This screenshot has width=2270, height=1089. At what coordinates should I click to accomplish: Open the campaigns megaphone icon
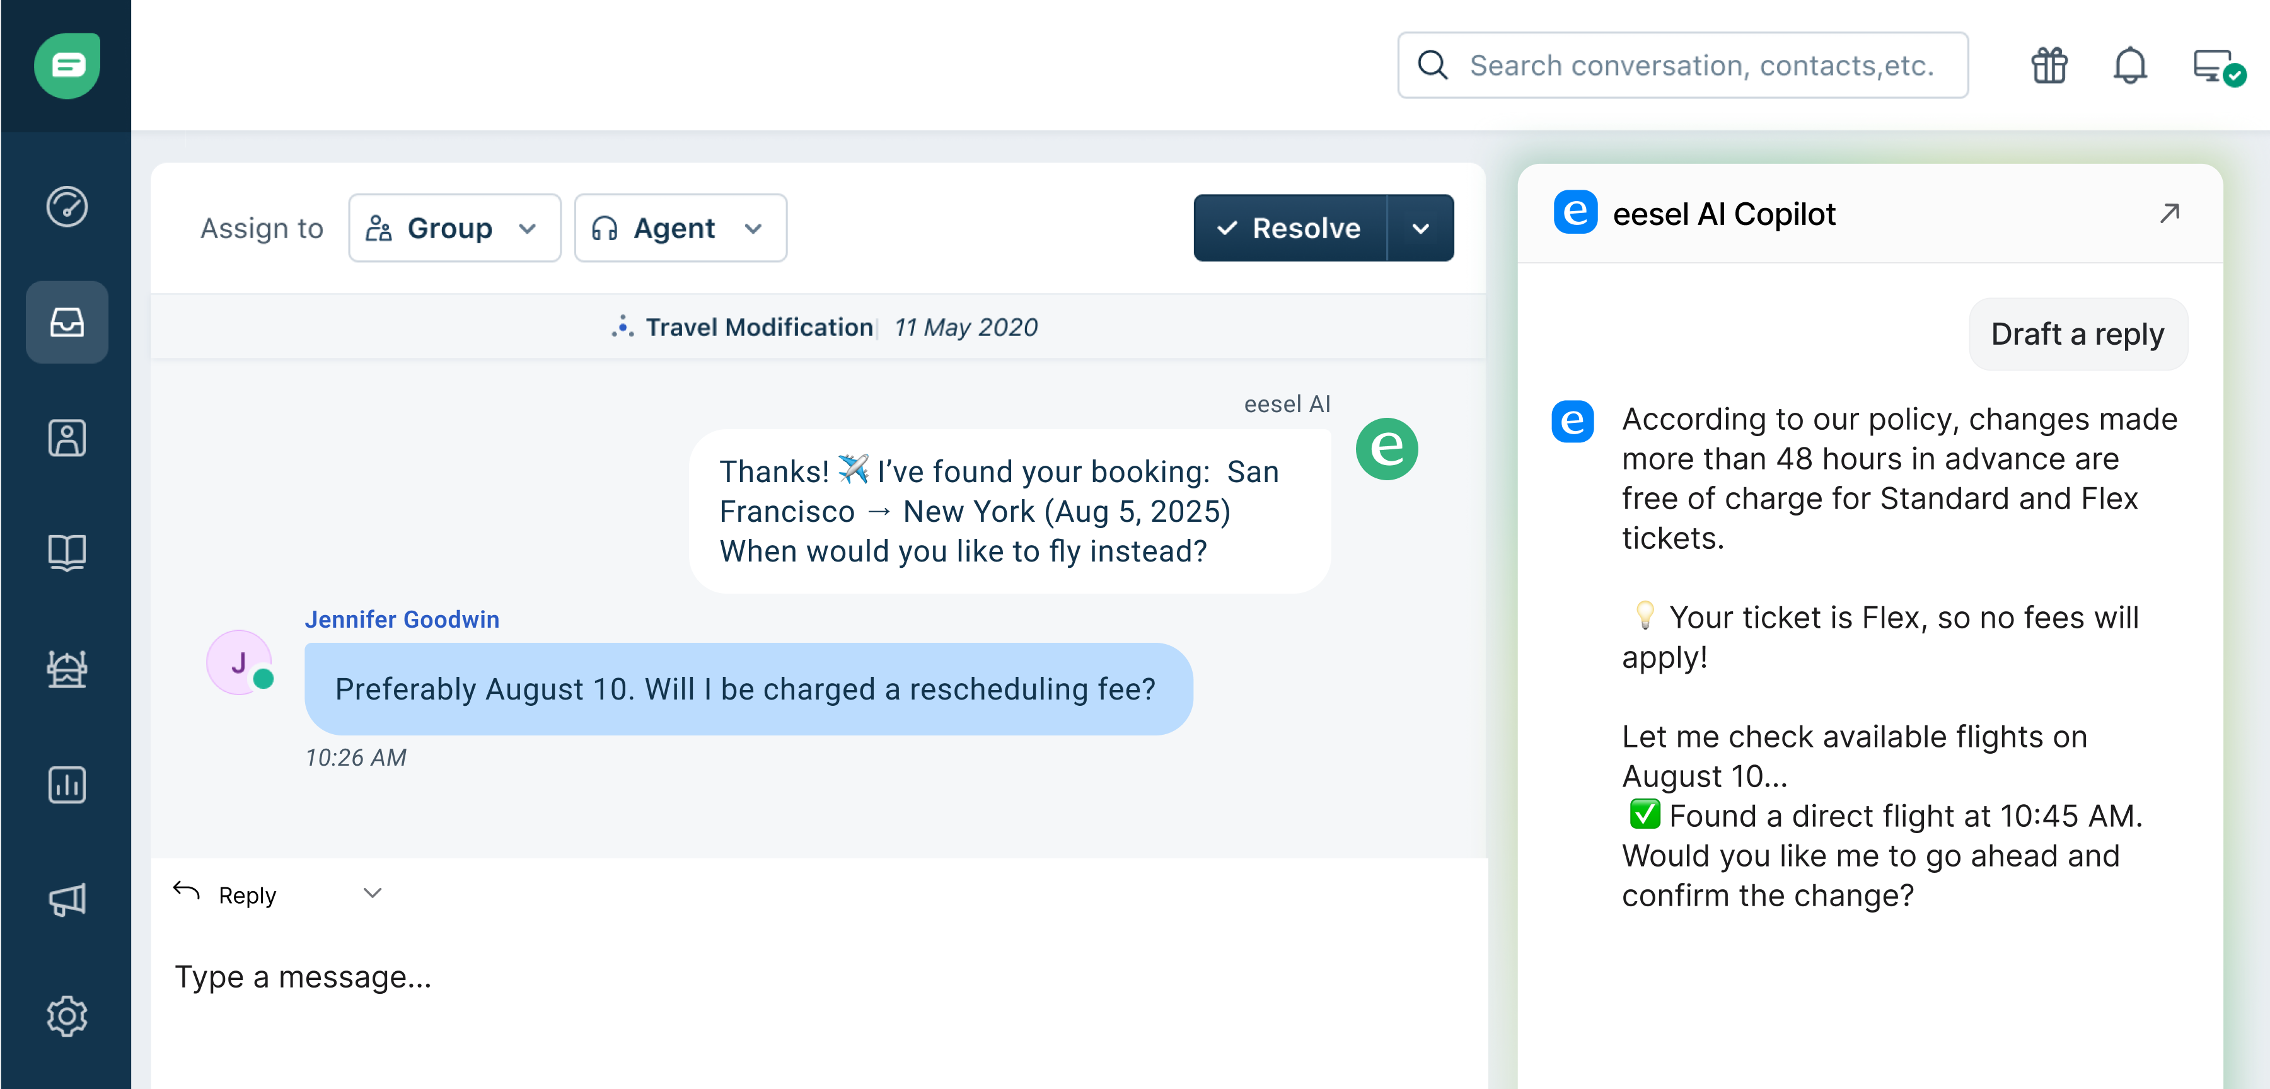(66, 899)
